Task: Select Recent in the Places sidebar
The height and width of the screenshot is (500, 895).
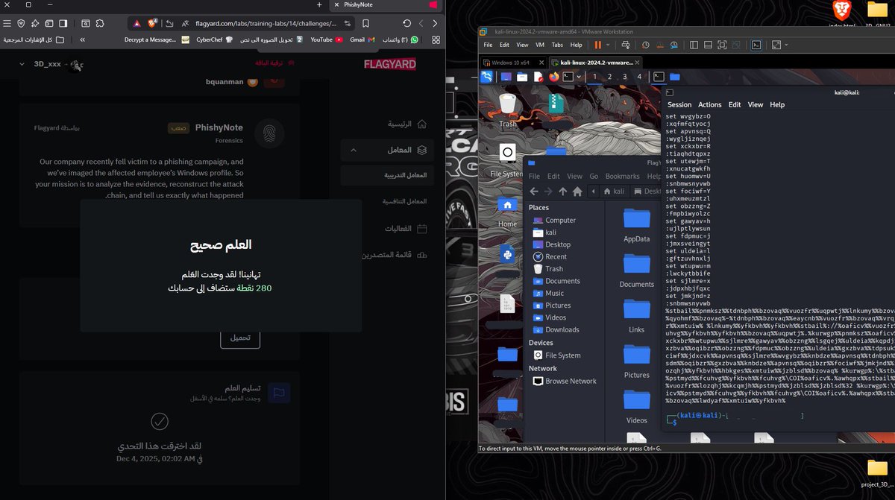Action: click(x=556, y=256)
